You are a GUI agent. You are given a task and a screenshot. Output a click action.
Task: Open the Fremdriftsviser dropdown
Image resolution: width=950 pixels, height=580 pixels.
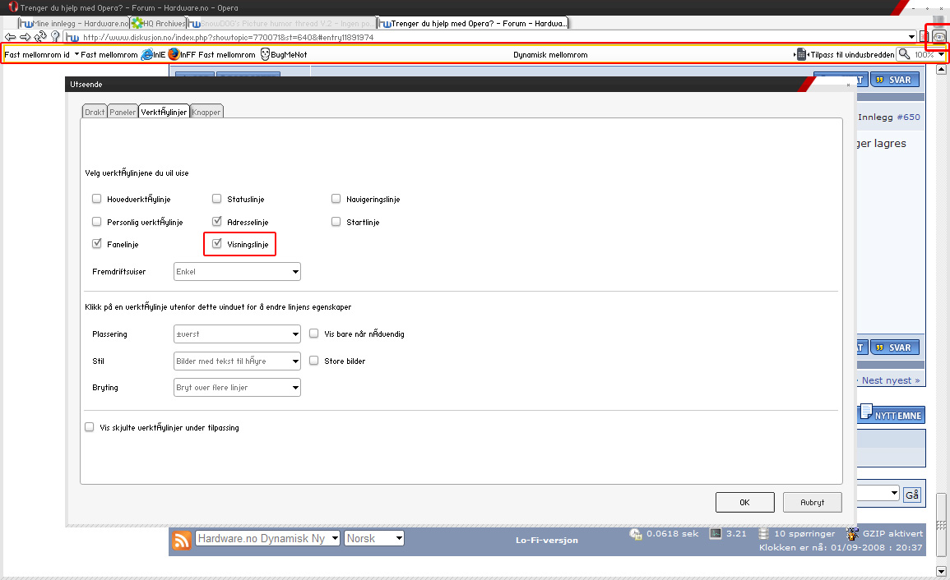coord(237,271)
